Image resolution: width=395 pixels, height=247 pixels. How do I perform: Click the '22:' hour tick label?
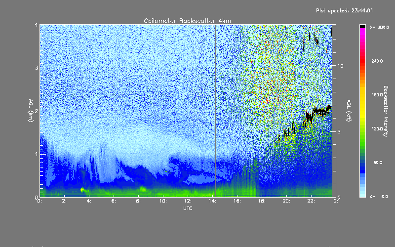(x=312, y=201)
